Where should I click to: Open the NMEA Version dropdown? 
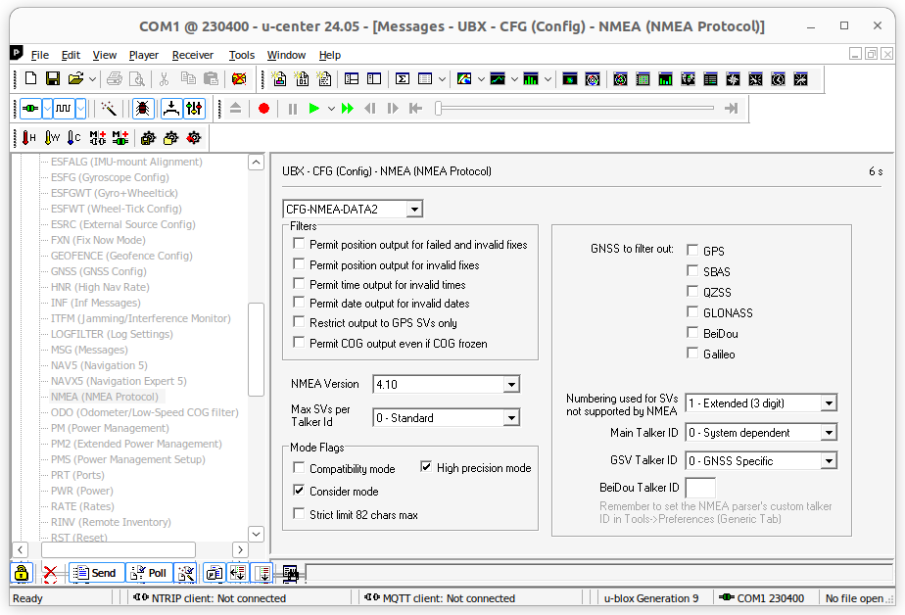(511, 384)
